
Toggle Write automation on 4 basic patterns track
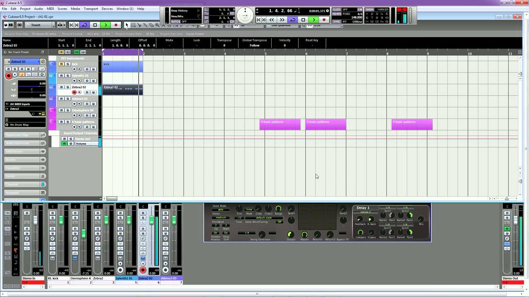93,127
